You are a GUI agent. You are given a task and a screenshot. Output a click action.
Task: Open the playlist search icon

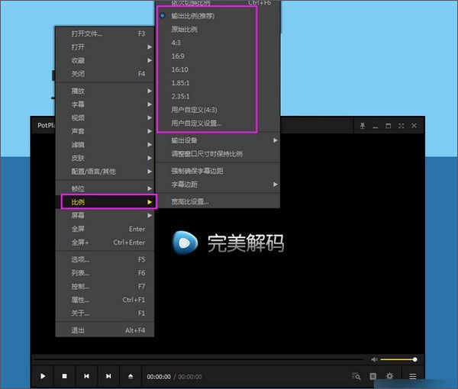356,376
